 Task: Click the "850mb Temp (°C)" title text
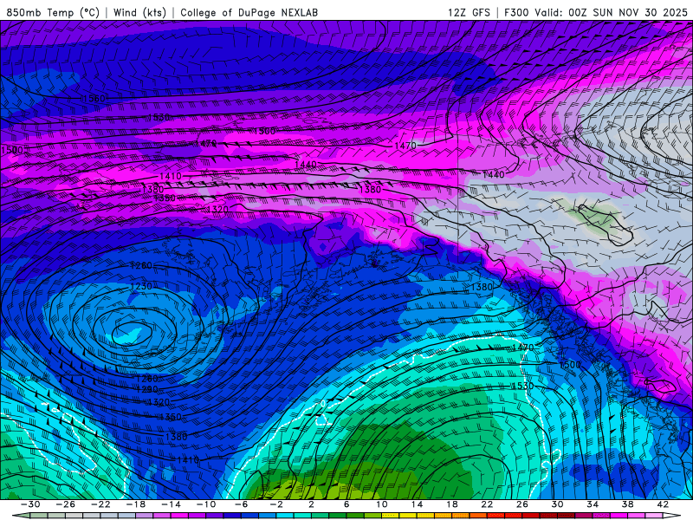pos(53,12)
